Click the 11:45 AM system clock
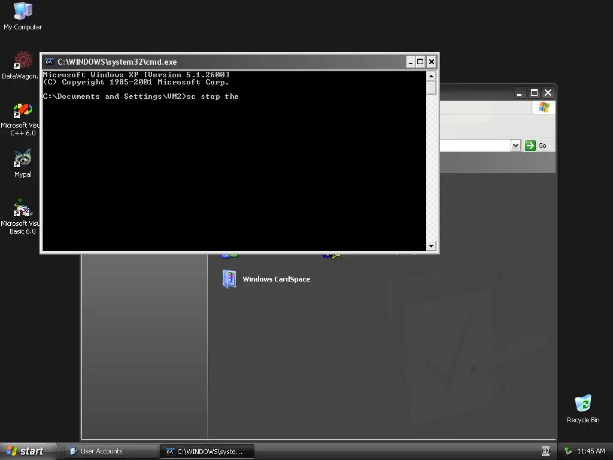613x460 pixels. tap(591, 451)
